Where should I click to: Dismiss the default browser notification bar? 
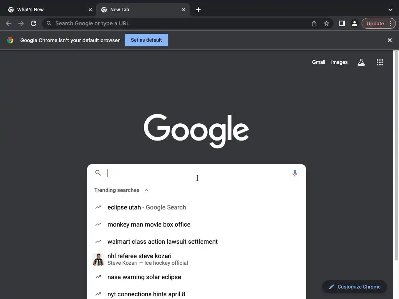click(390, 40)
